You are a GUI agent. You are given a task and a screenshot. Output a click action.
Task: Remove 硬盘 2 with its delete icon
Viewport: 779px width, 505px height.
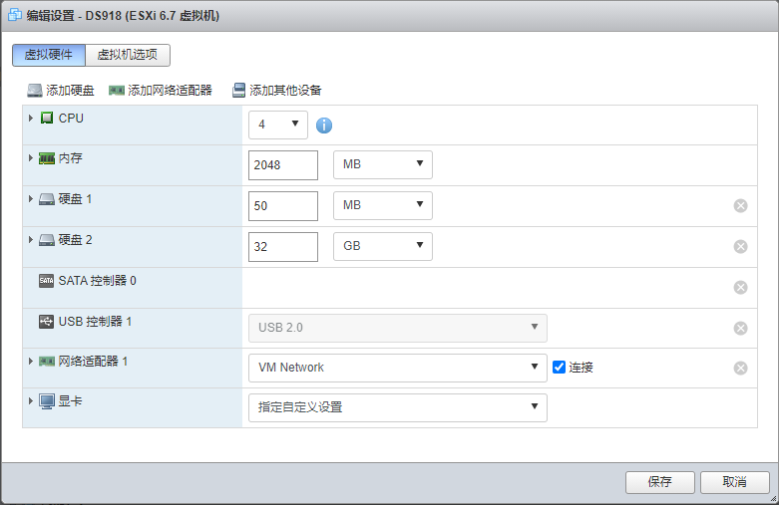(x=740, y=247)
